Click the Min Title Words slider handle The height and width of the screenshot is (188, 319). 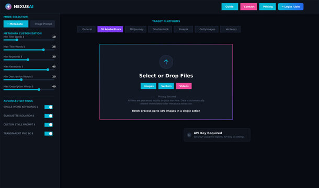(17, 40)
